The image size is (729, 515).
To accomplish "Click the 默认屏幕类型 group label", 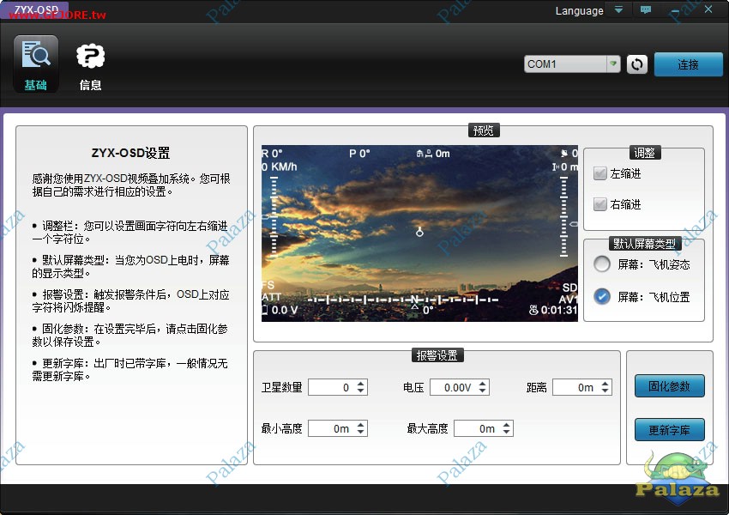I will tap(644, 243).
